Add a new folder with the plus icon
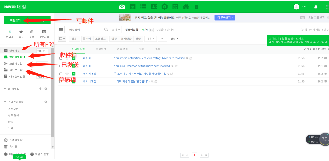The height and width of the screenshot is (161, 329). click(x=41, y=89)
